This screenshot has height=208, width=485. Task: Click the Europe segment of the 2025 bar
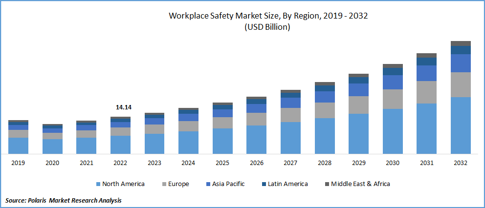[222, 123]
